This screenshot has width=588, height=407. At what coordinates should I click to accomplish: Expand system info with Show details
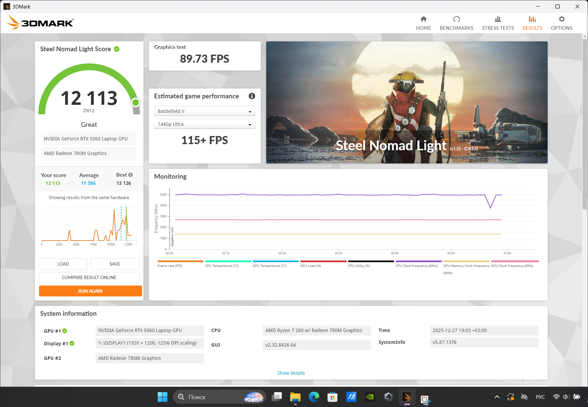pos(291,373)
